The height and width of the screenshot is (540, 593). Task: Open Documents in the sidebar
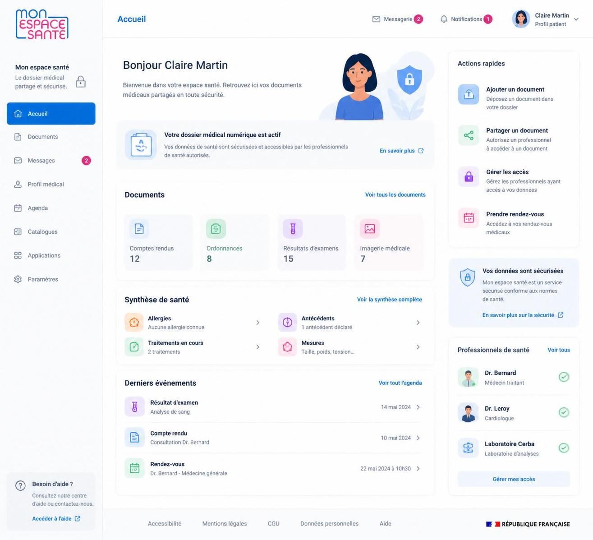51,137
